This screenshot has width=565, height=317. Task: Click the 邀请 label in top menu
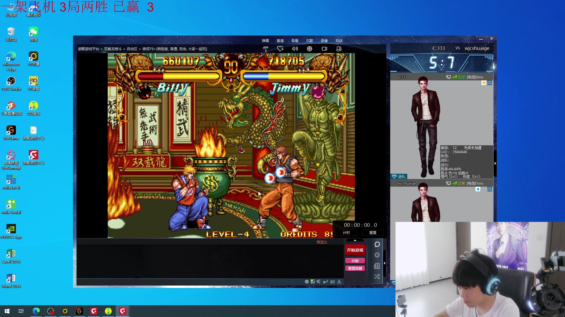pyautogui.click(x=280, y=41)
